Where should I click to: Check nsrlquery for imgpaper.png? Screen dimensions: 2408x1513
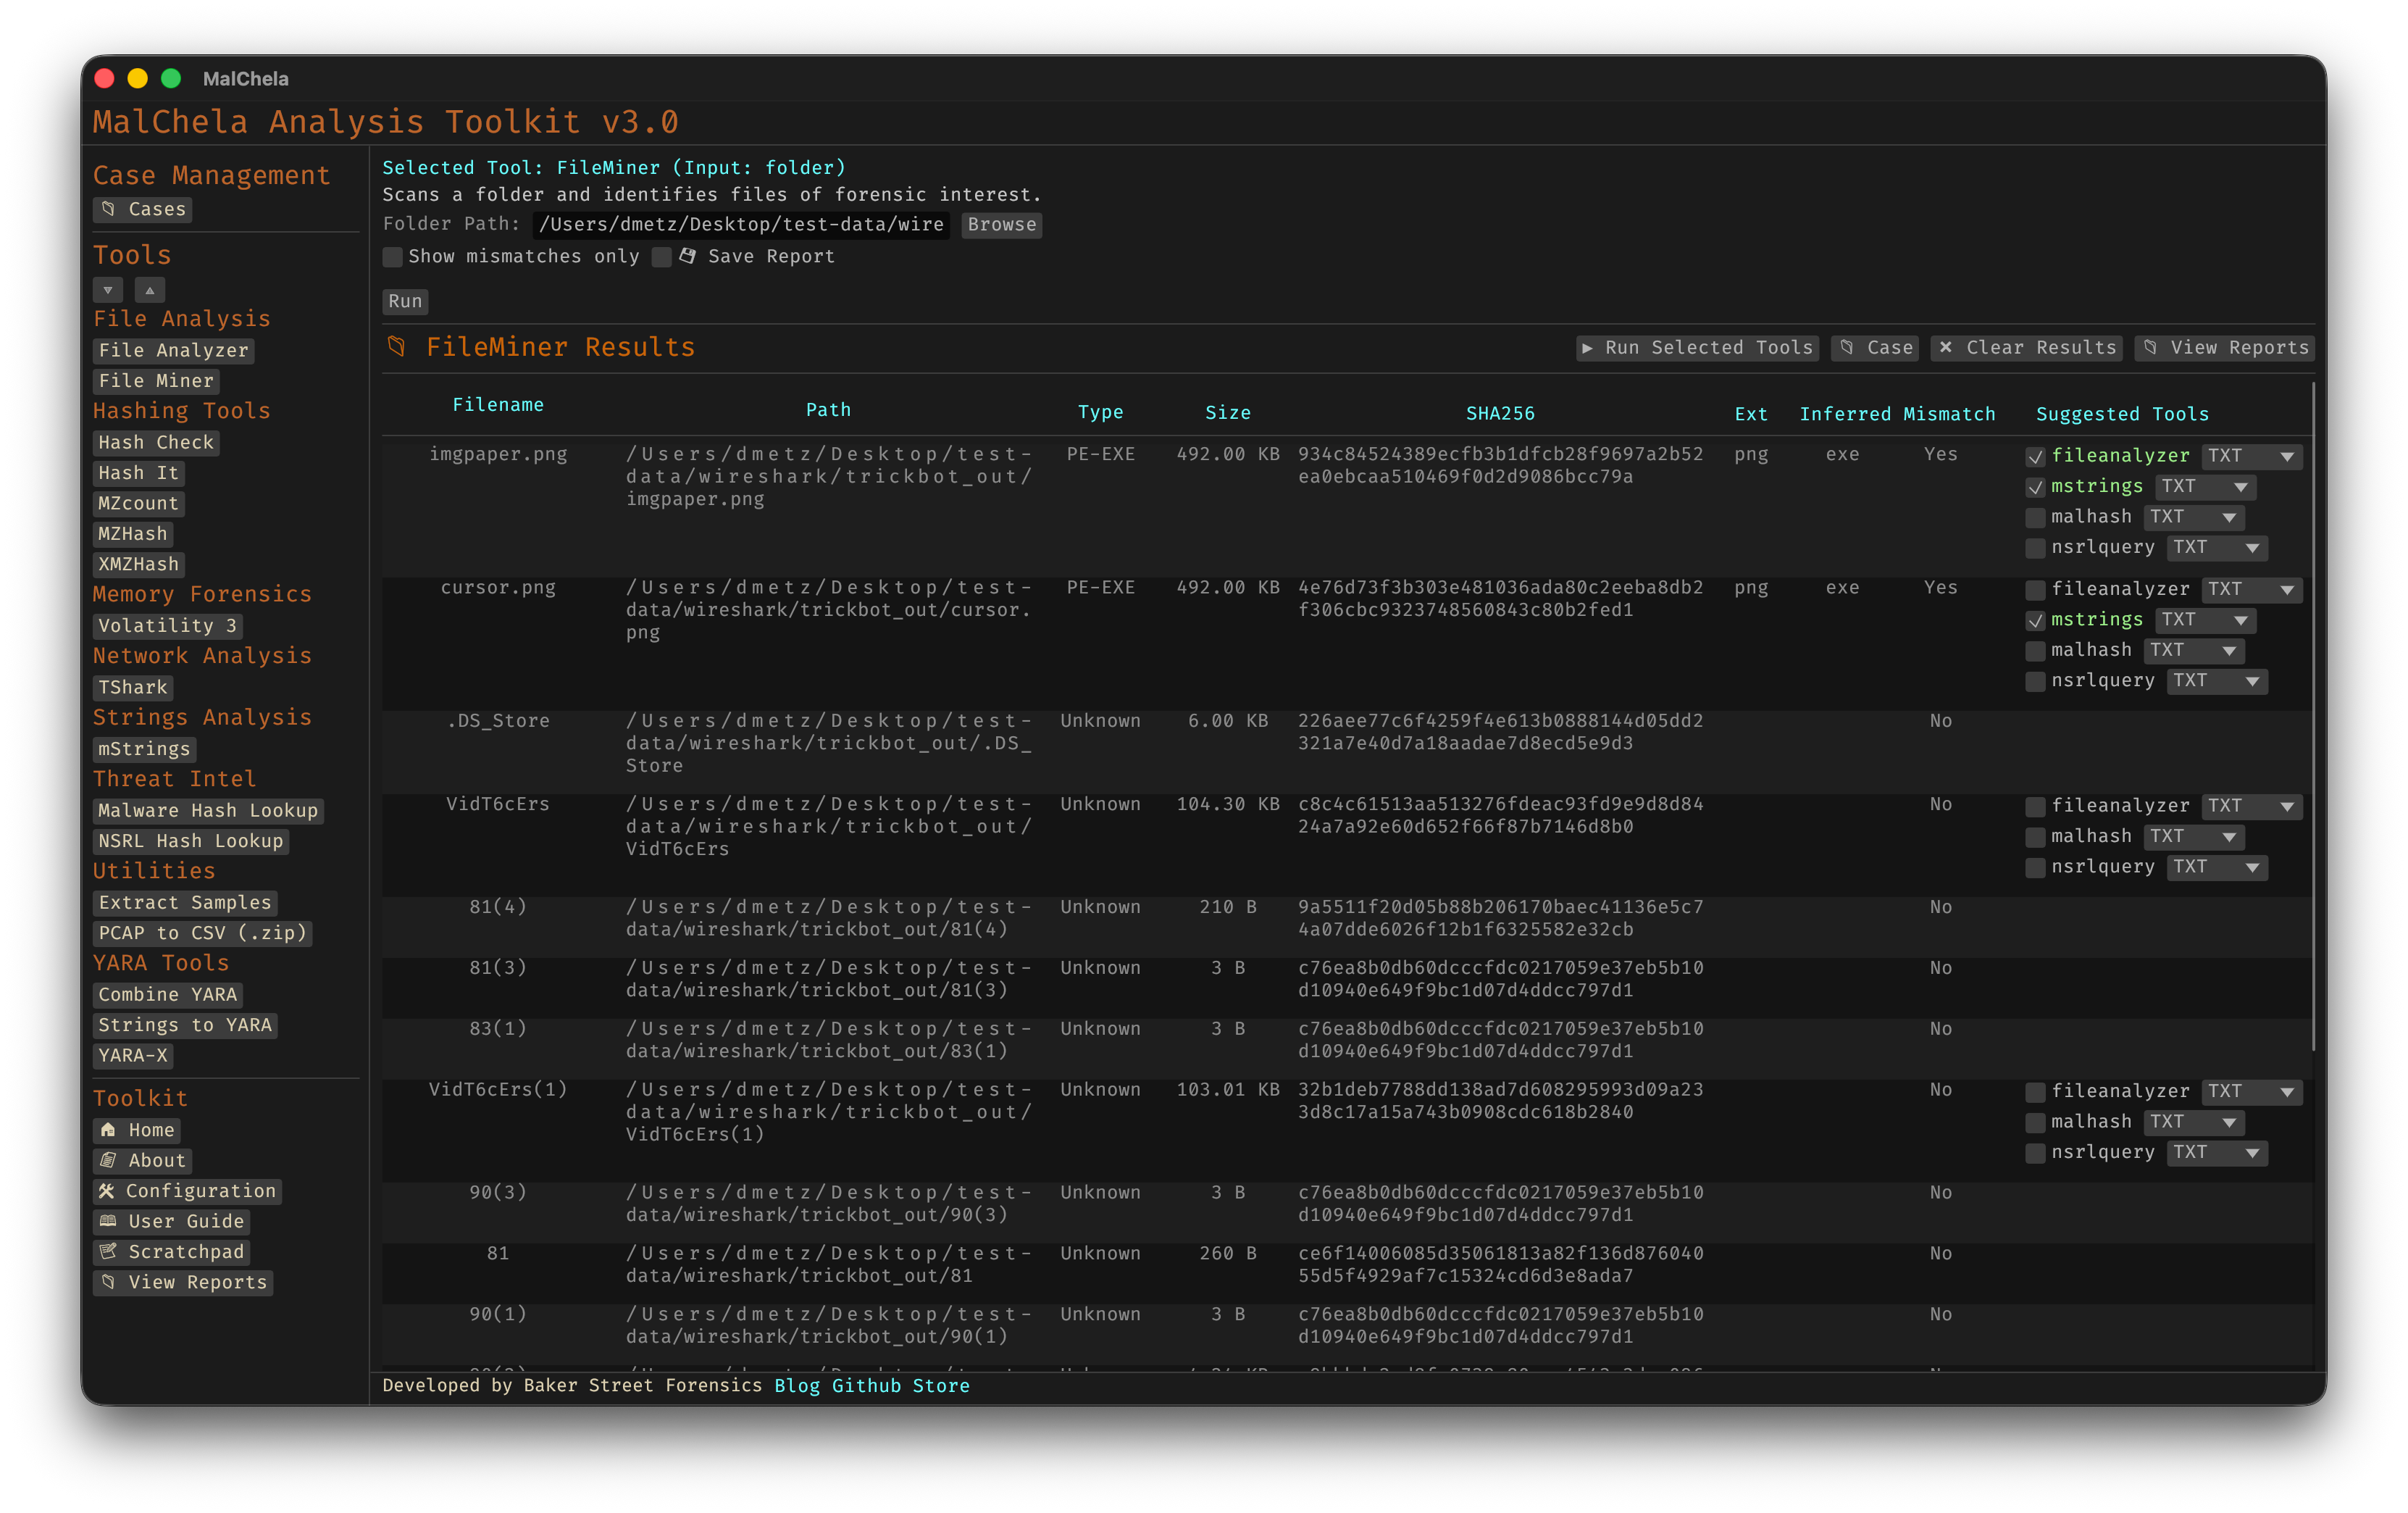(x=2035, y=548)
